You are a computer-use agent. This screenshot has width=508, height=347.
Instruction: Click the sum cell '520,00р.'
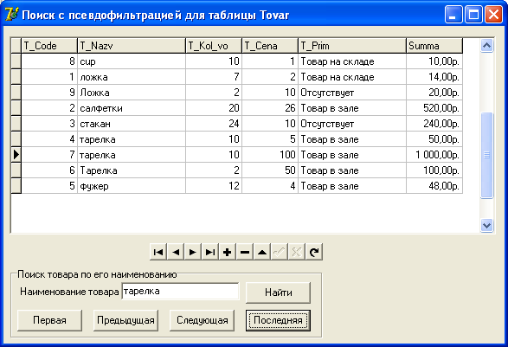tap(434, 108)
